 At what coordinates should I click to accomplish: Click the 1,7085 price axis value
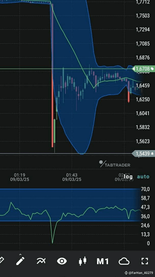pos(143,43)
